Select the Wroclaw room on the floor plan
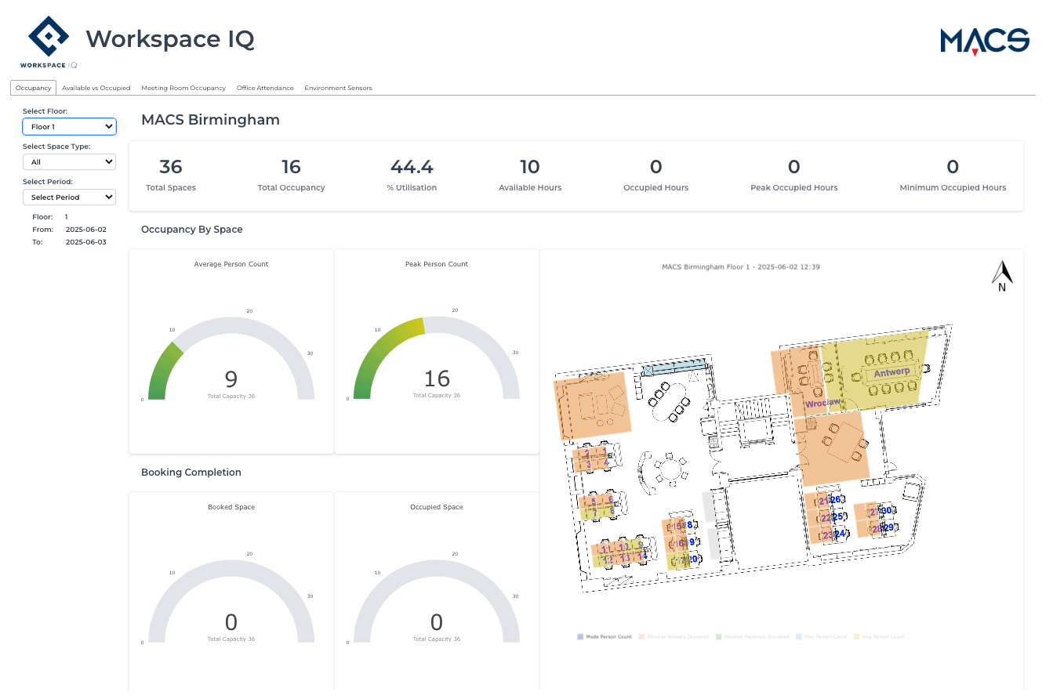Viewport: 1053px width, 699px height. [x=823, y=403]
